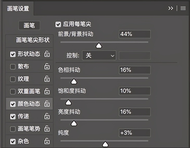Click the 前景/背景抖动 slider handle
Image resolution: width=190 pixels, height=148 pixels.
[99, 46]
